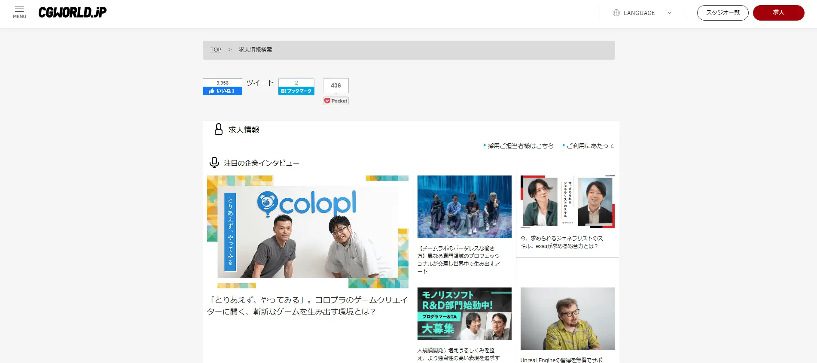817x363 pixels.
Task: Click the 求人情報 section heading
Action: click(x=244, y=130)
